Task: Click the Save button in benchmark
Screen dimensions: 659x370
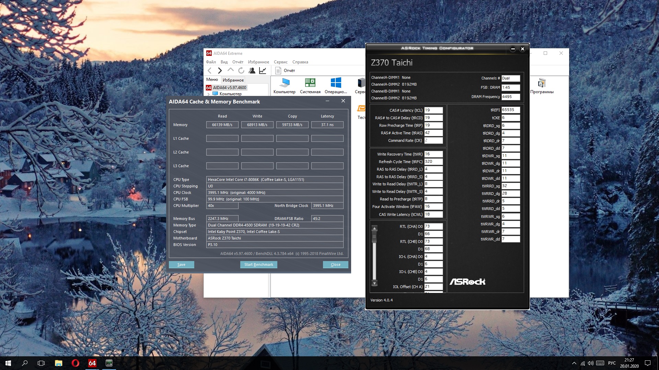Action: tap(181, 264)
